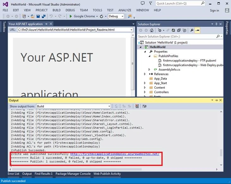
Task: Click the Collapse All icon in Solution Explorer
Action: coord(179,30)
